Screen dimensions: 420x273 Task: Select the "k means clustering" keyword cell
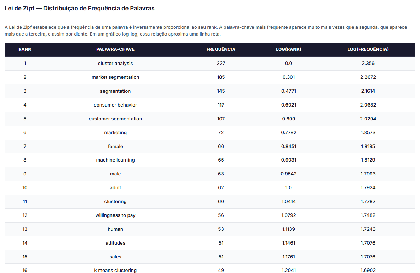[x=115, y=270]
